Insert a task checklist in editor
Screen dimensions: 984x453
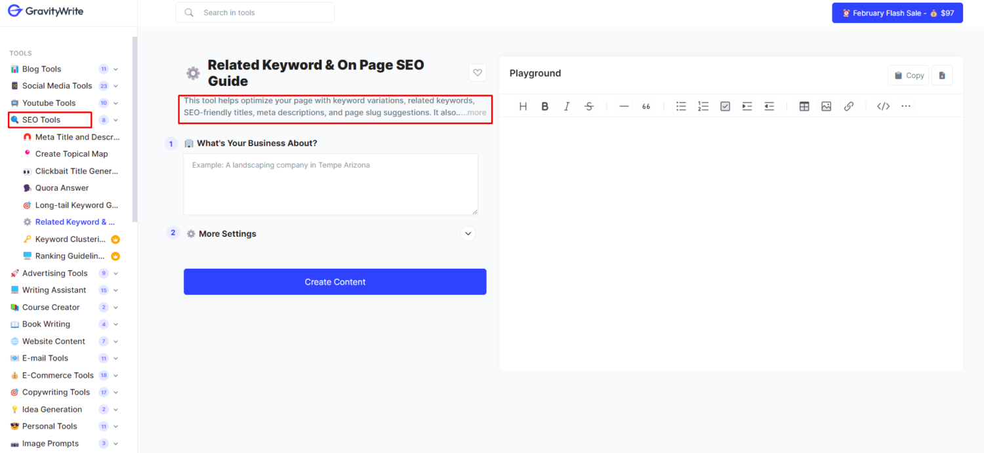click(725, 106)
